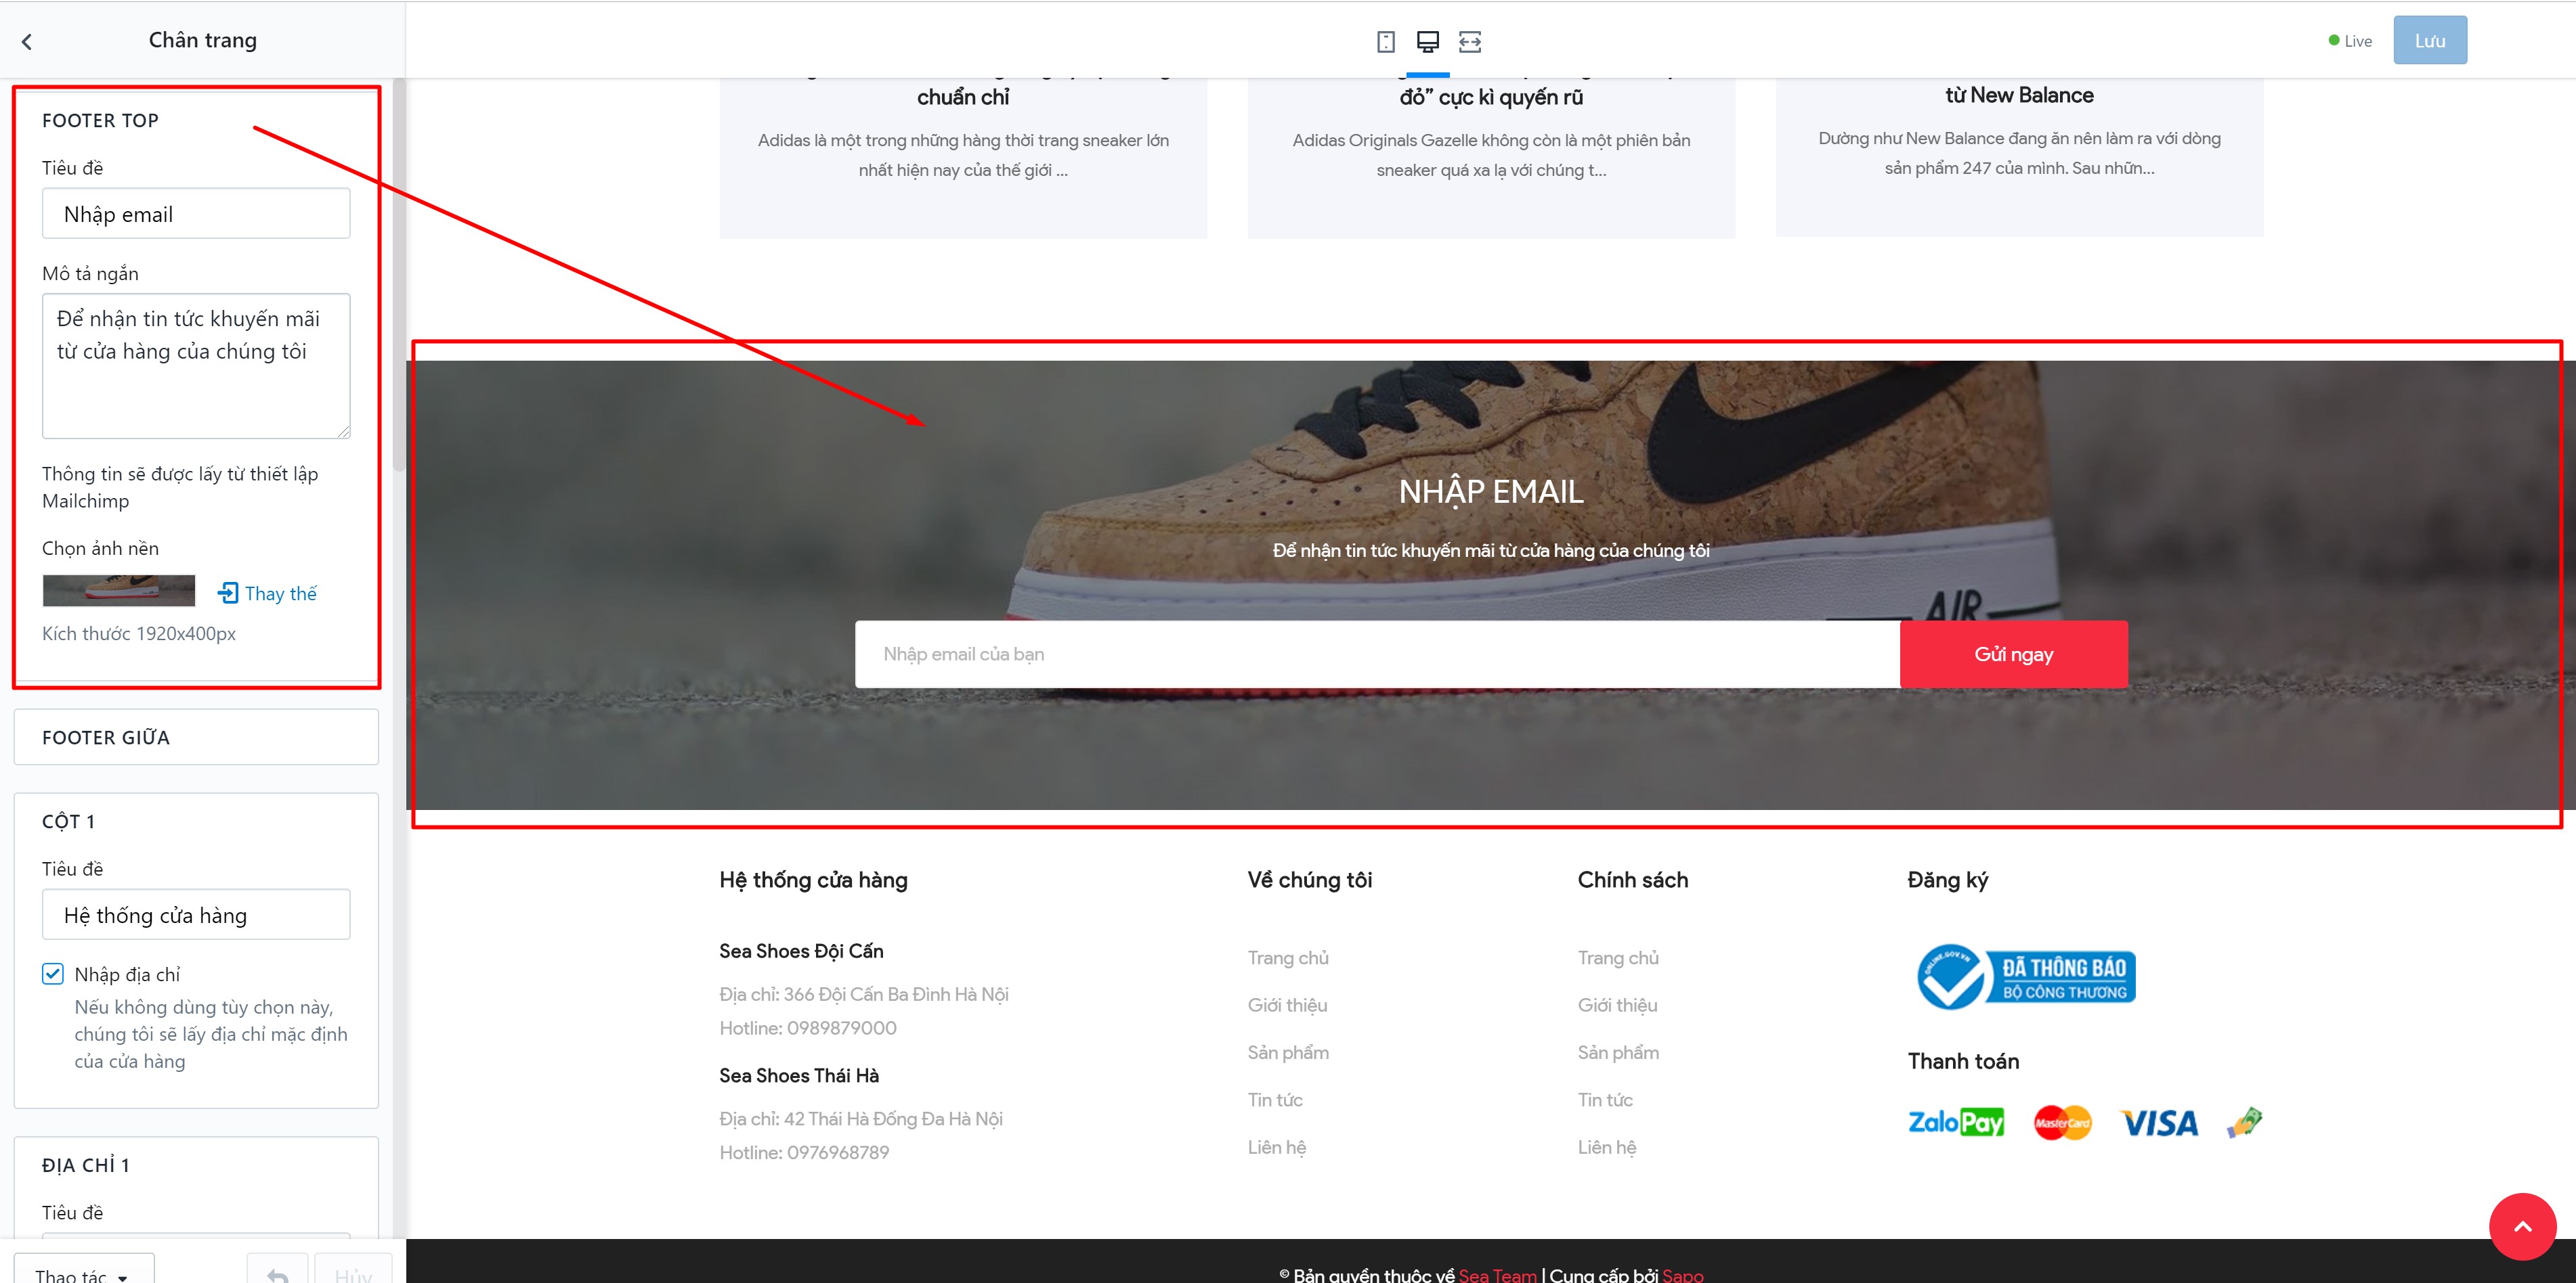Image resolution: width=2576 pixels, height=1283 pixels.
Task: Click the Hệ thống cửa hàng input field
Action: click(196, 914)
